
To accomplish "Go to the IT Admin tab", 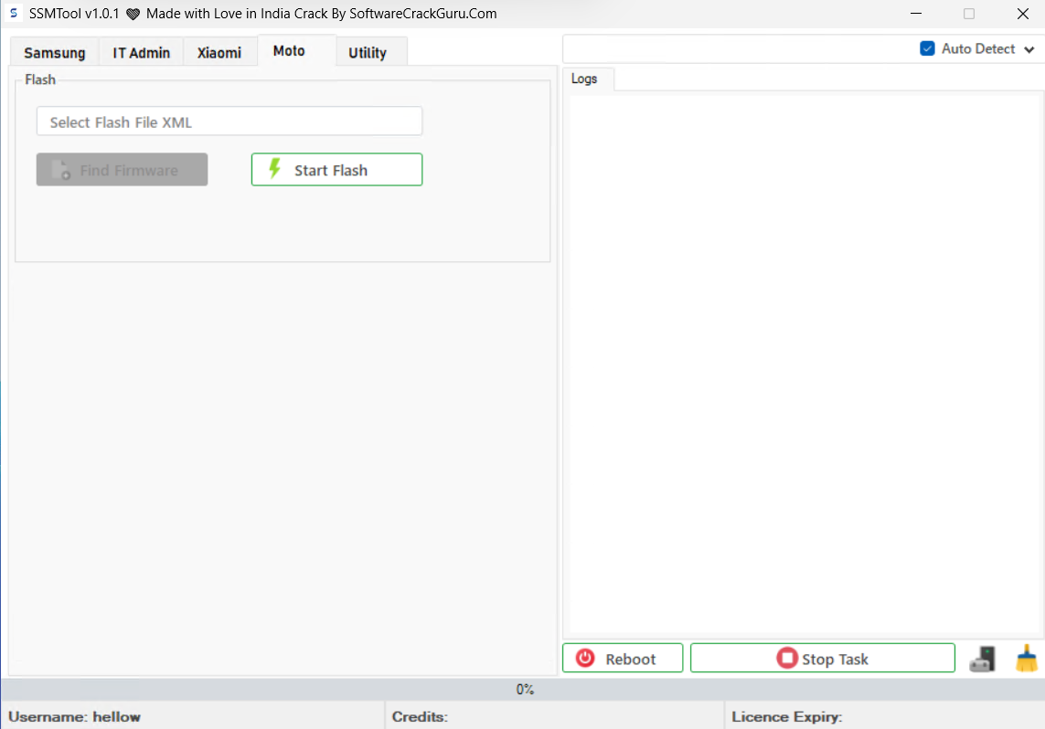I will pos(142,53).
